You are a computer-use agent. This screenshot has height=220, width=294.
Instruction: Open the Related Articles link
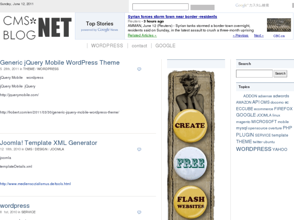click(142, 35)
